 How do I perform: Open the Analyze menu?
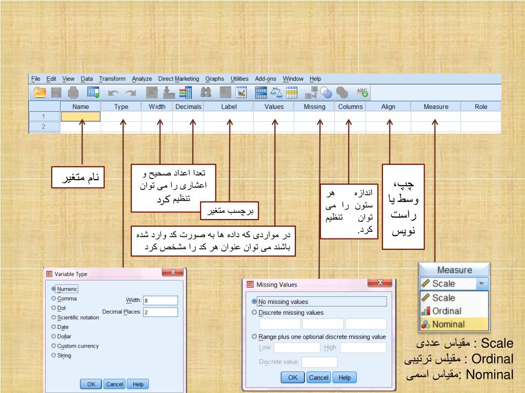tap(142, 79)
